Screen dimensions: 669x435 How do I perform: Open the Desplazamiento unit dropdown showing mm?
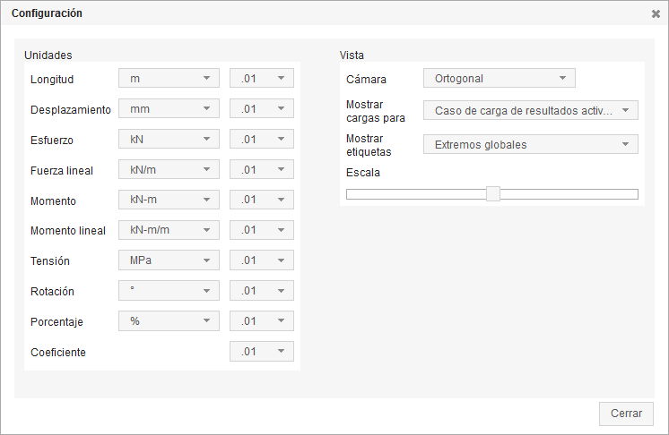(169, 109)
